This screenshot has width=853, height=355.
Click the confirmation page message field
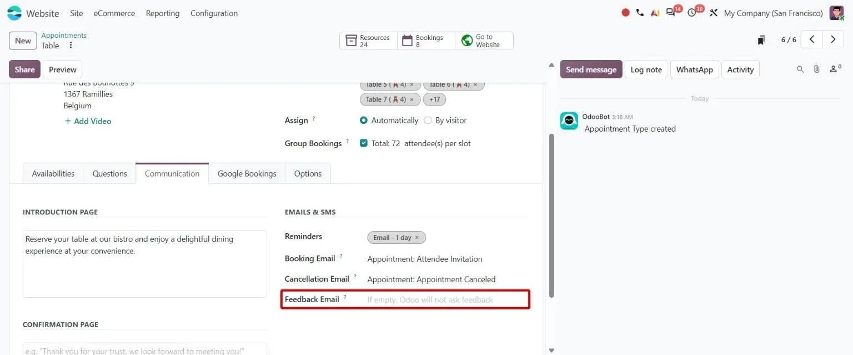point(145,349)
